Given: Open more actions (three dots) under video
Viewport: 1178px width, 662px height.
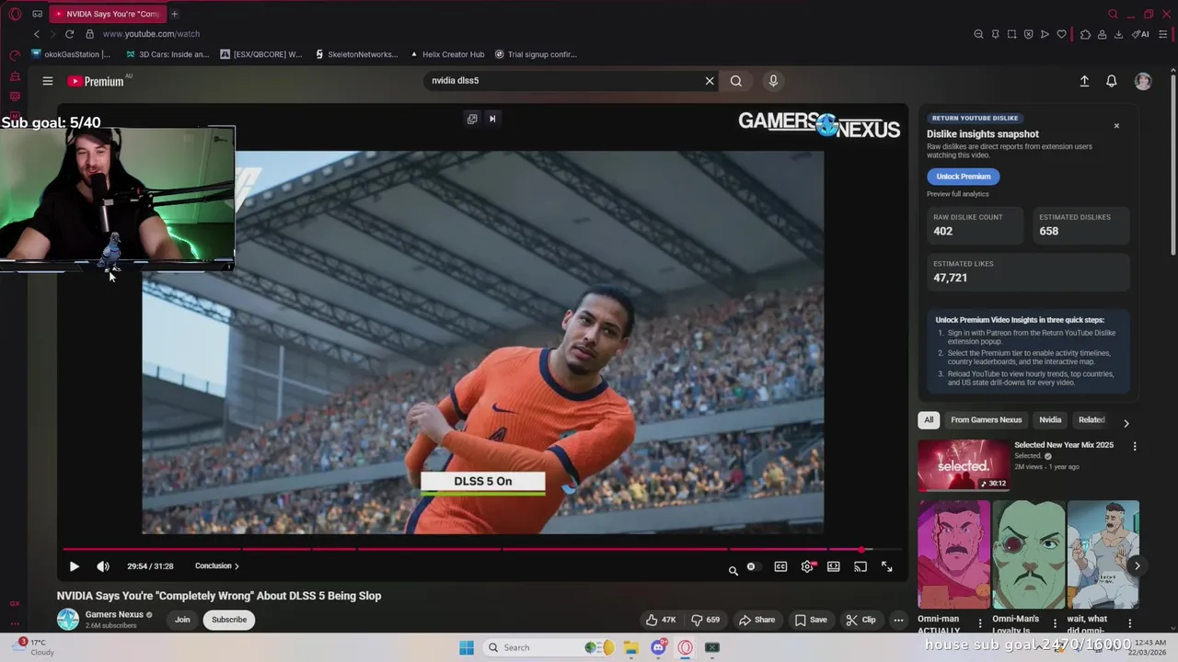Looking at the screenshot, I should [x=898, y=620].
